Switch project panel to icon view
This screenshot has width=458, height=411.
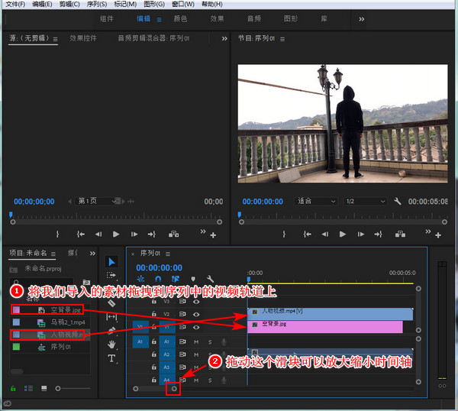point(44,388)
